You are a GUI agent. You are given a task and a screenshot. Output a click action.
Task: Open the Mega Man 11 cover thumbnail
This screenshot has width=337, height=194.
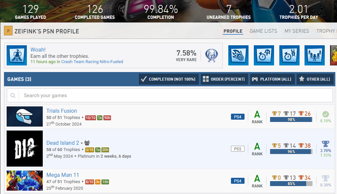[x=25, y=181]
